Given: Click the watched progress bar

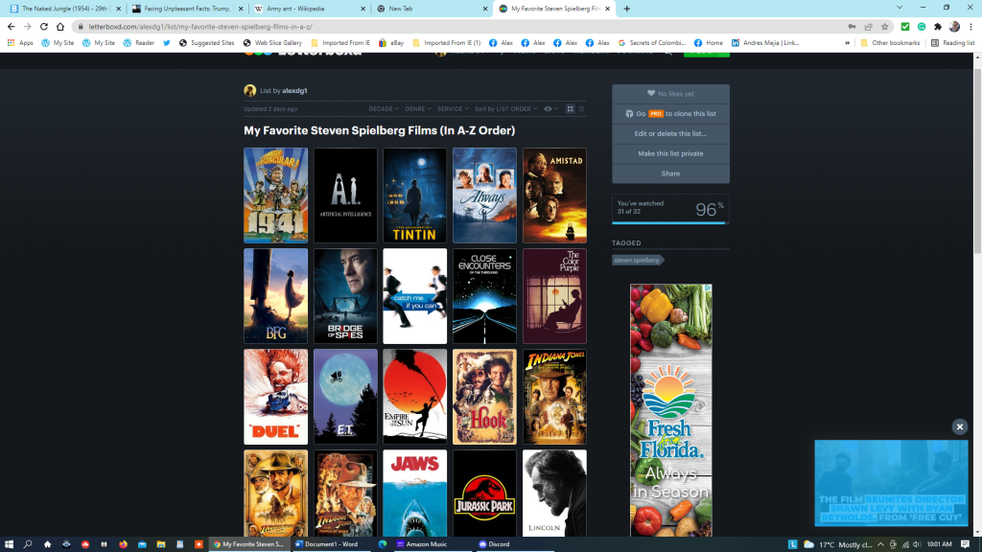Looking at the screenshot, I should click(670, 222).
